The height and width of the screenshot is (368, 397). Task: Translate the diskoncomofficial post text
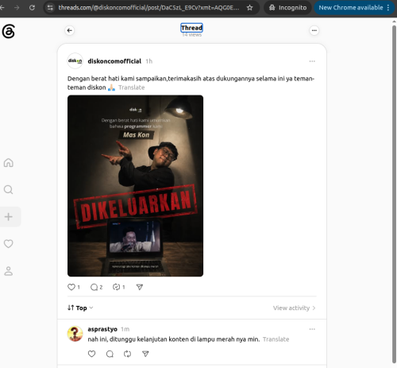(132, 87)
